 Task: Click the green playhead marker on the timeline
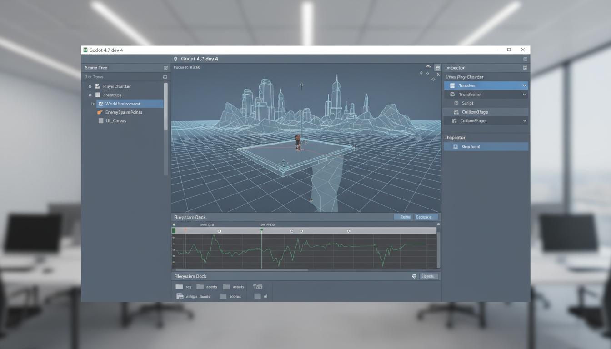tap(261, 230)
